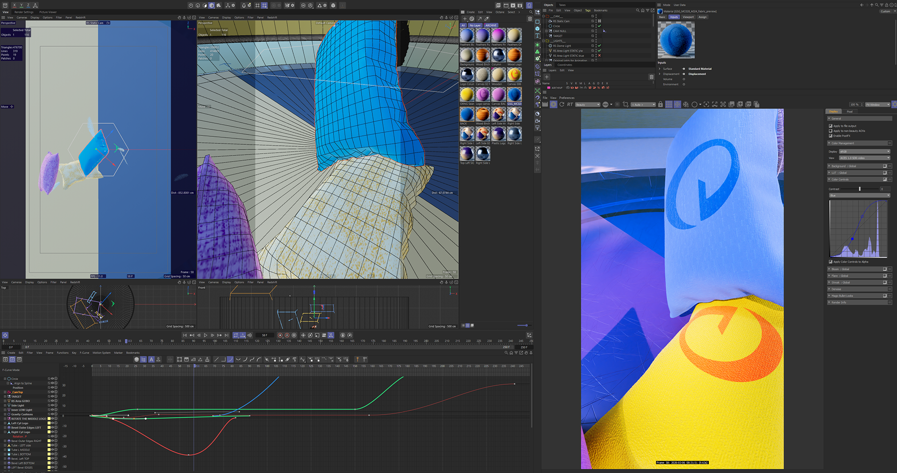Select the Text spline tool in side palette

pyautogui.click(x=537, y=35)
